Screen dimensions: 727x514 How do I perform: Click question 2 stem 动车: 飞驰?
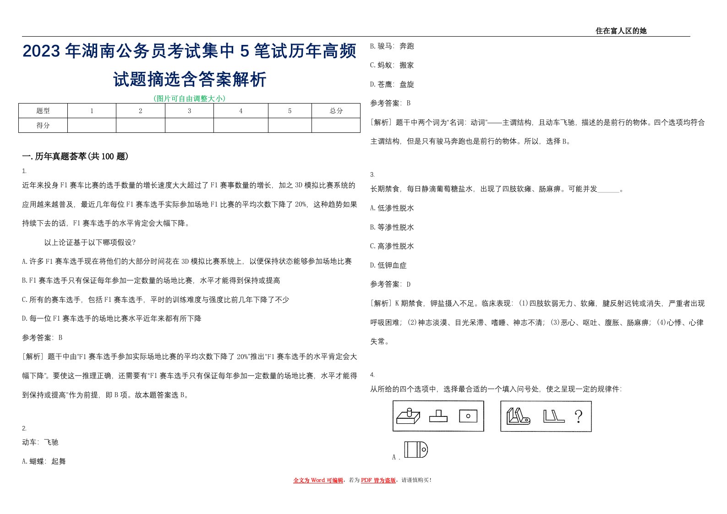pos(40,442)
